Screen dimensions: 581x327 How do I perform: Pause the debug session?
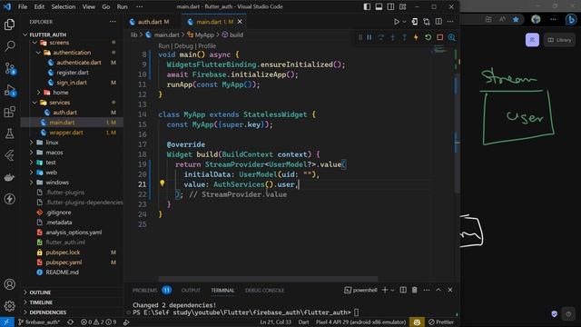point(369,37)
